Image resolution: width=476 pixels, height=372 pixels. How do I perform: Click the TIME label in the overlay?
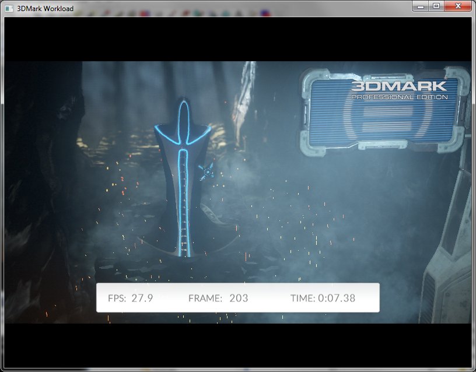click(x=303, y=299)
